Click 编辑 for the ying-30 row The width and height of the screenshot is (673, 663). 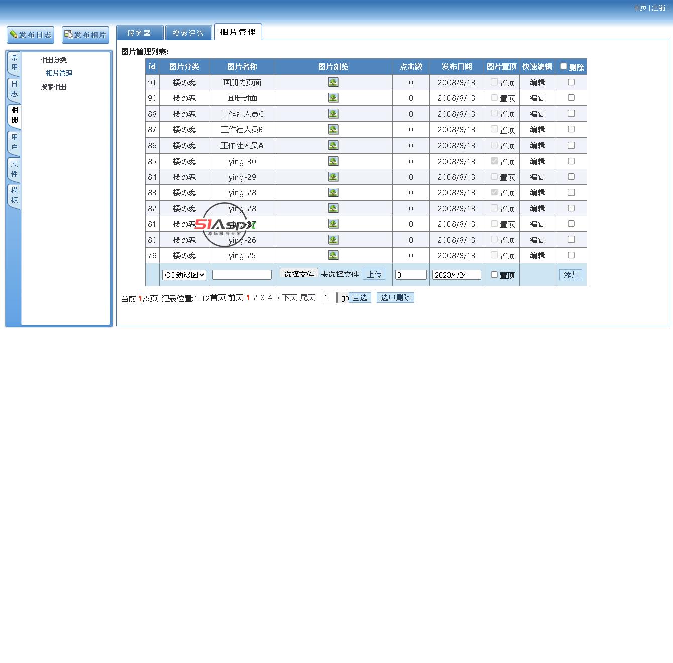(x=537, y=162)
